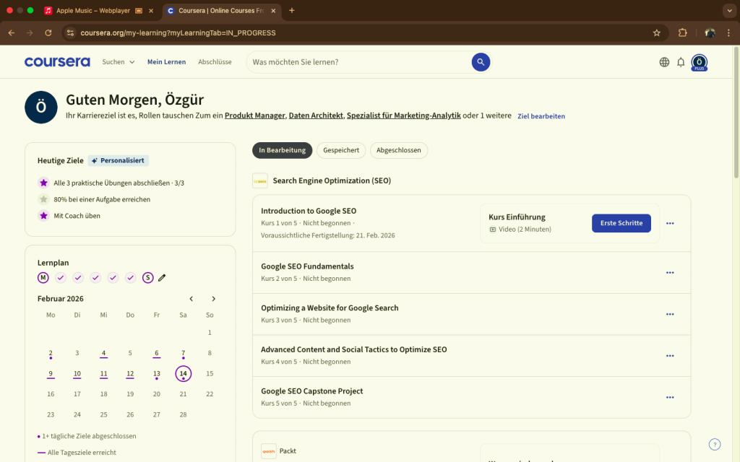Click the Ziel bearbeiten link

pos(541,116)
